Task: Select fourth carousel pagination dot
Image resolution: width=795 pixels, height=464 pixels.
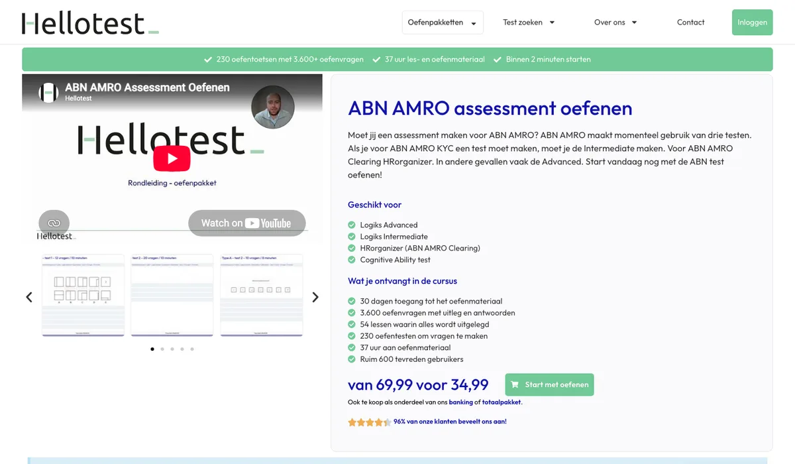Action: (x=182, y=349)
